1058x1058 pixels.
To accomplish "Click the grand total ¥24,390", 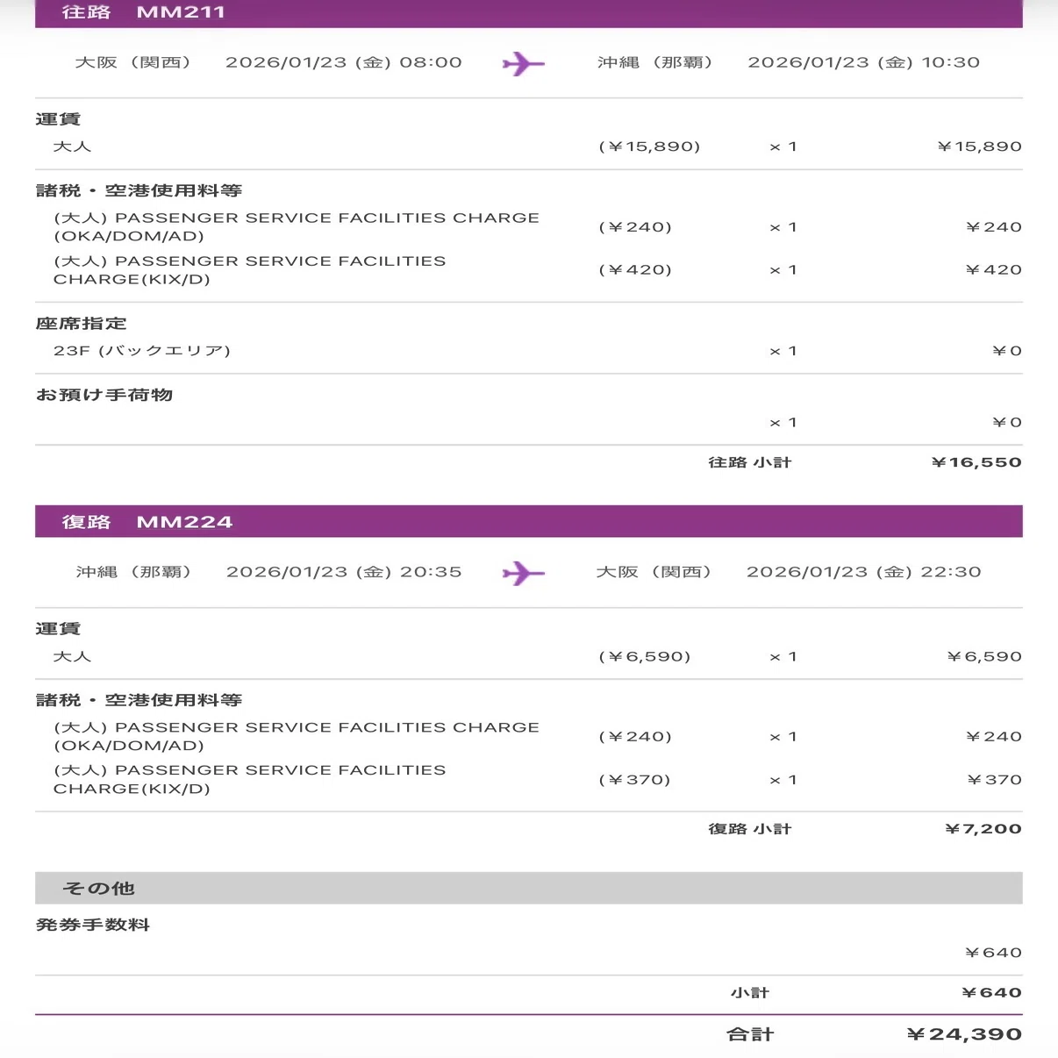I will [964, 1034].
